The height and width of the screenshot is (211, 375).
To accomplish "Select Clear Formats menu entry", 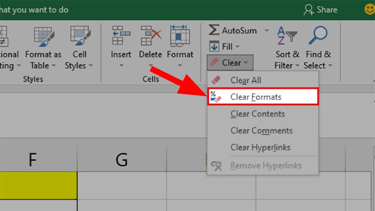I will point(255,97).
